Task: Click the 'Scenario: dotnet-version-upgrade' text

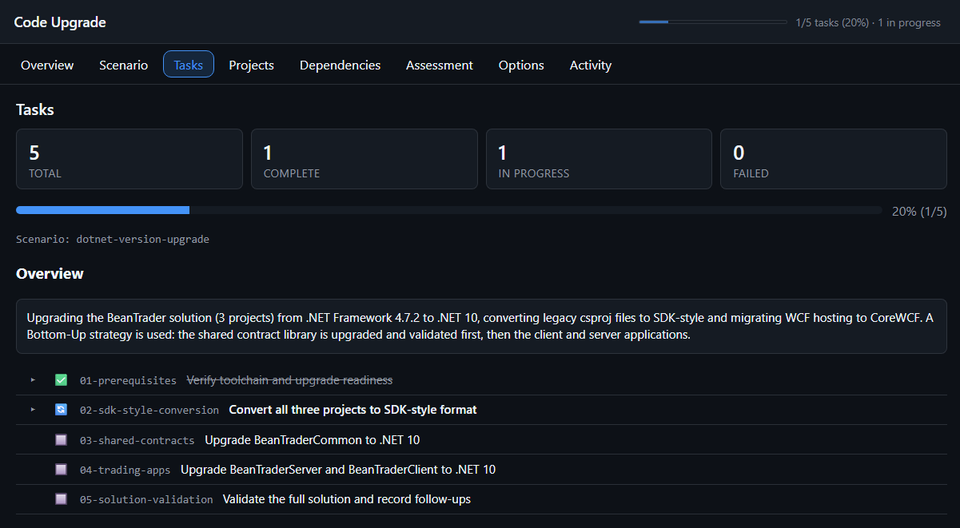Action: (x=113, y=239)
